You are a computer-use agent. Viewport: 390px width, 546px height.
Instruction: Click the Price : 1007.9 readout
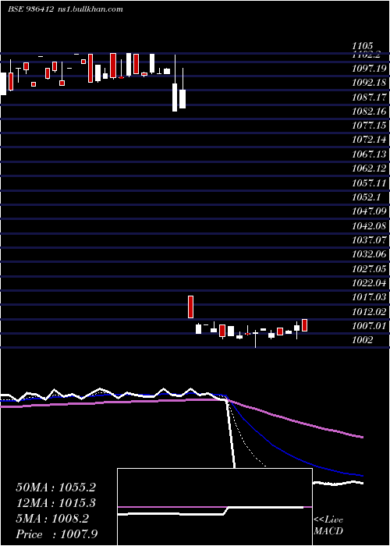coord(56,534)
